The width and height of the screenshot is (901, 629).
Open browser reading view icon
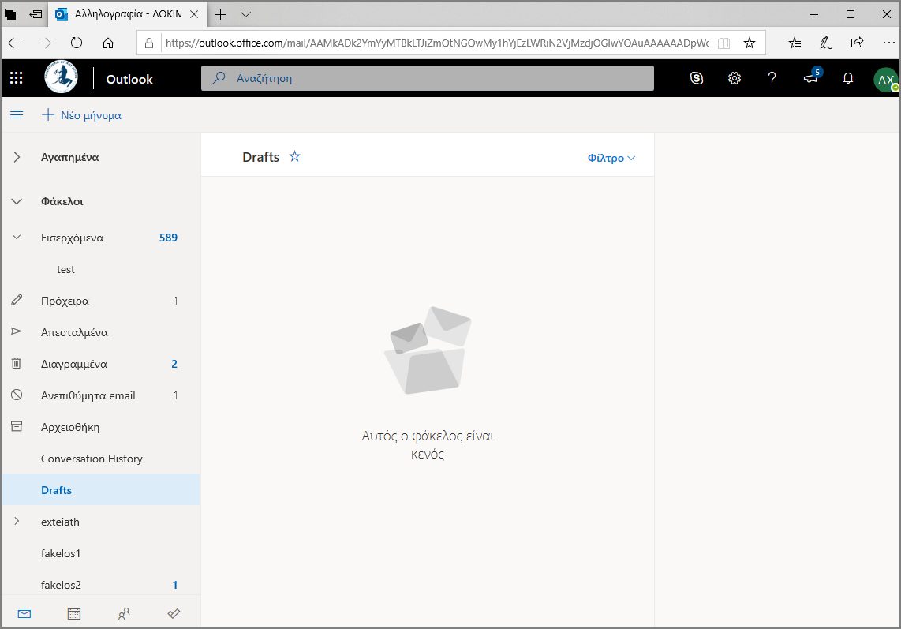coord(724,43)
